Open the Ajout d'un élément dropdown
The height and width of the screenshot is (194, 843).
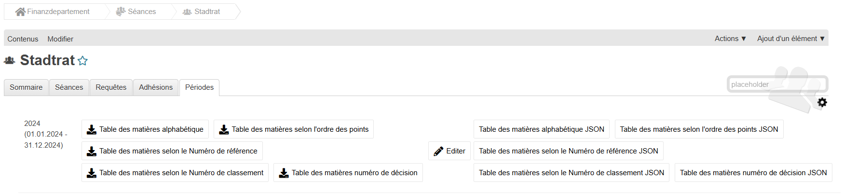click(x=790, y=39)
